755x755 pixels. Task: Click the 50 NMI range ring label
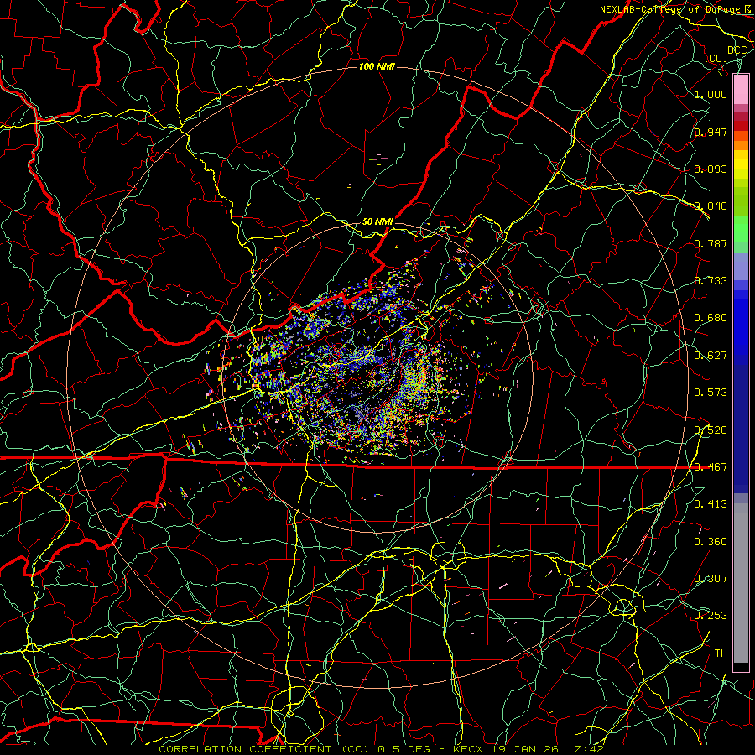[x=377, y=221]
